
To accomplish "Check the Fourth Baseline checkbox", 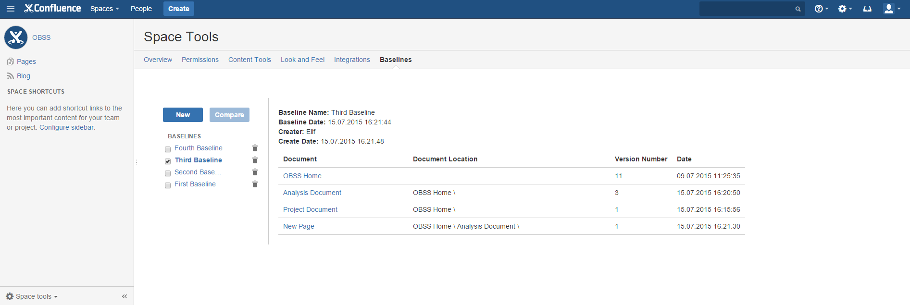I will (168, 149).
